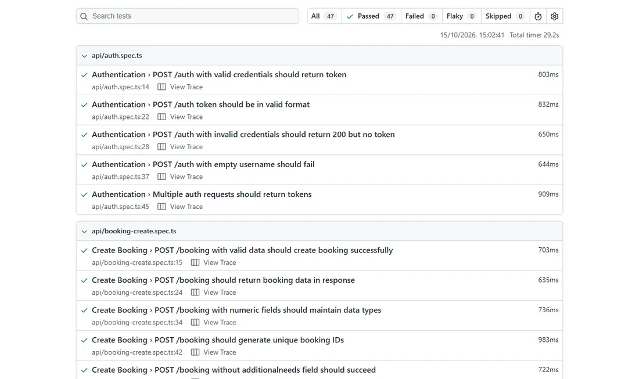Click passed checkmark of numeric fields test
This screenshot has height=379, width=639.
pyautogui.click(x=84, y=310)
